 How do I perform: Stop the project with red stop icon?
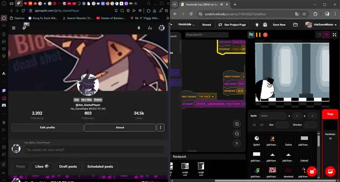[265, 35]
